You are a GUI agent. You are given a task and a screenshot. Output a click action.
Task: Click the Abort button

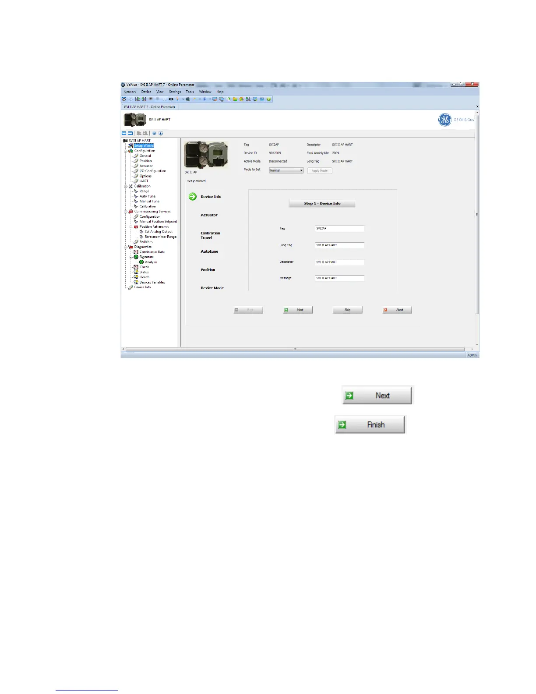pos(397,310)
